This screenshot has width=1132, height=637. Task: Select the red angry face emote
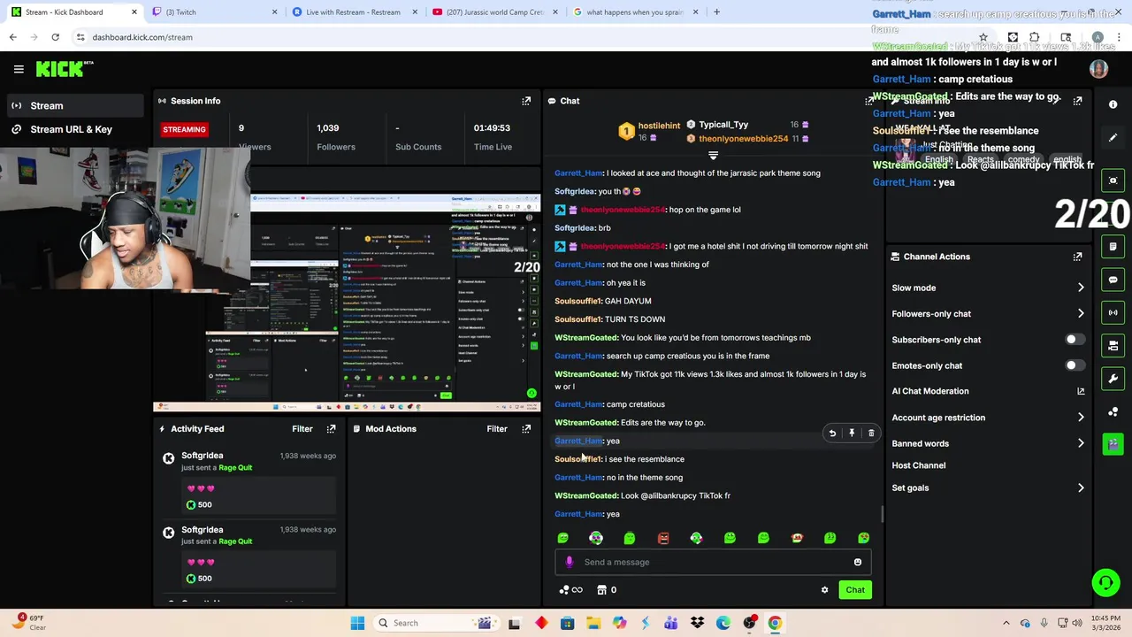(x=663, y=538)
